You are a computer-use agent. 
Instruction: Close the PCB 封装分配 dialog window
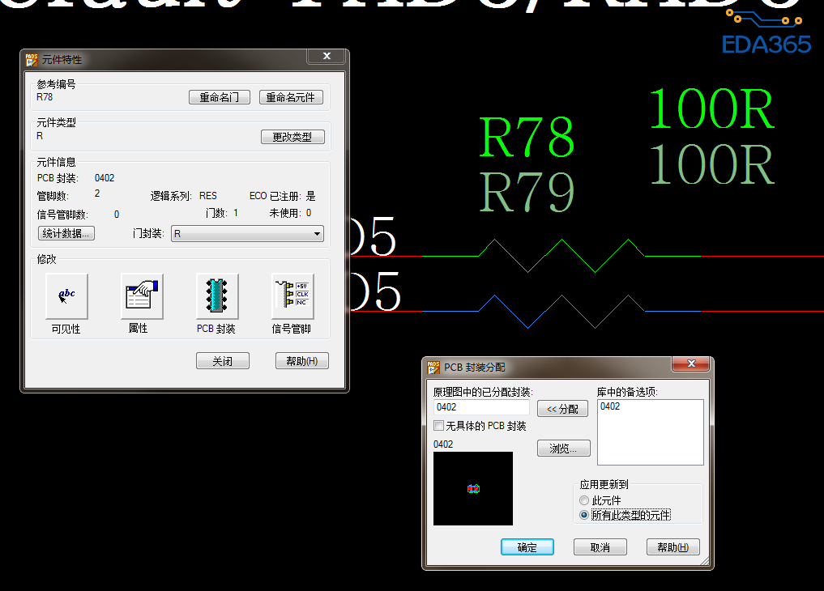(x=691, y=364)
